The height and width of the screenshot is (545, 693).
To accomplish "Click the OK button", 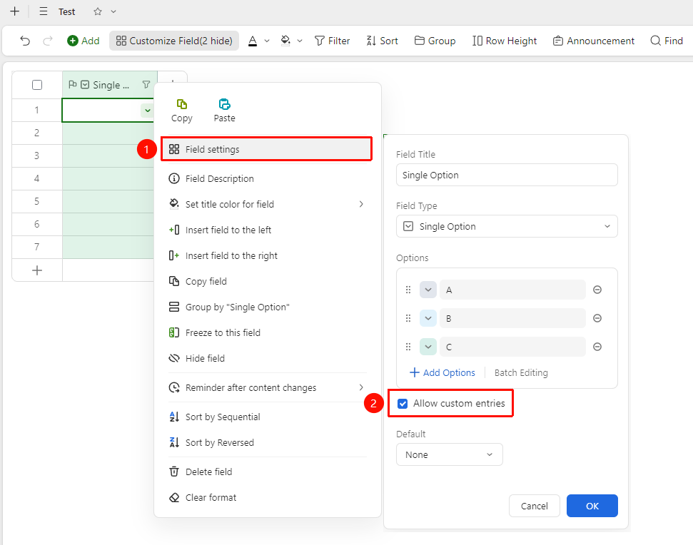I will click(592, 506).
